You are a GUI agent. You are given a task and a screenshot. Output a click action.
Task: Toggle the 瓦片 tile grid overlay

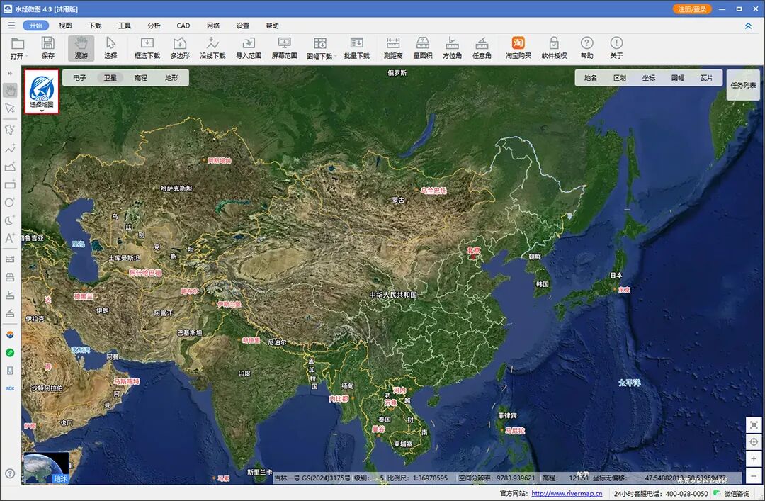(x=707, y=78)
